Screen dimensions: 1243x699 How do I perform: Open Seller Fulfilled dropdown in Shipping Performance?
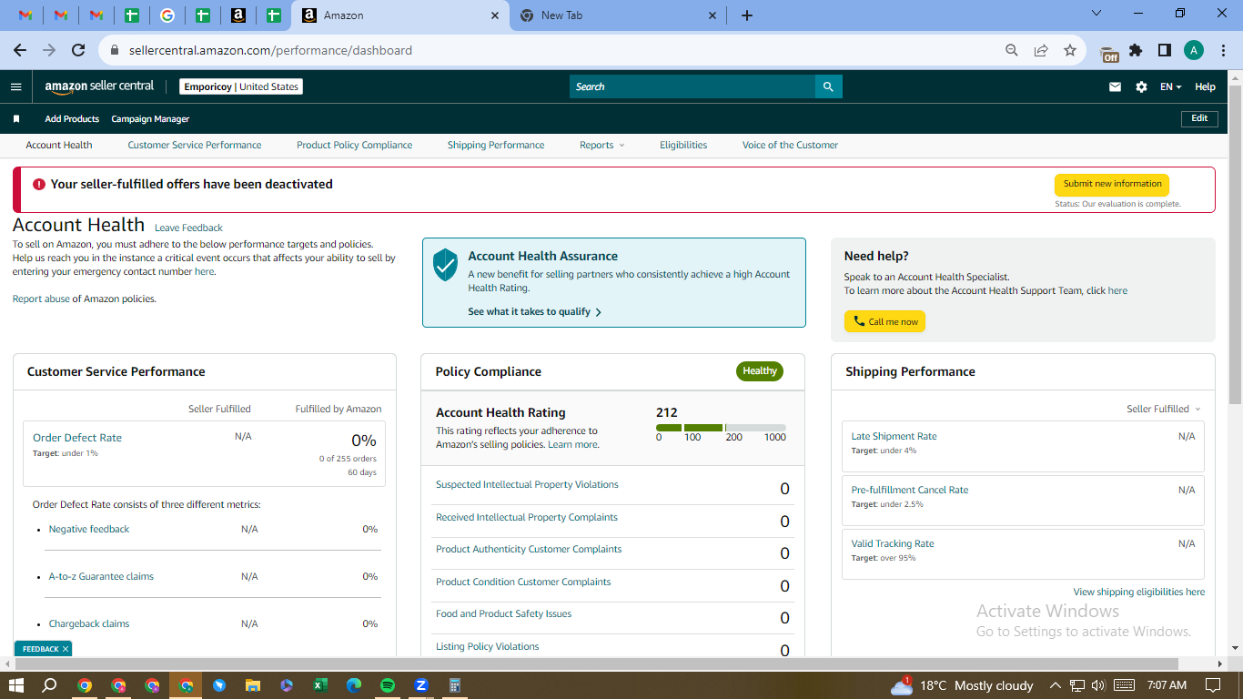point(1163,410)
